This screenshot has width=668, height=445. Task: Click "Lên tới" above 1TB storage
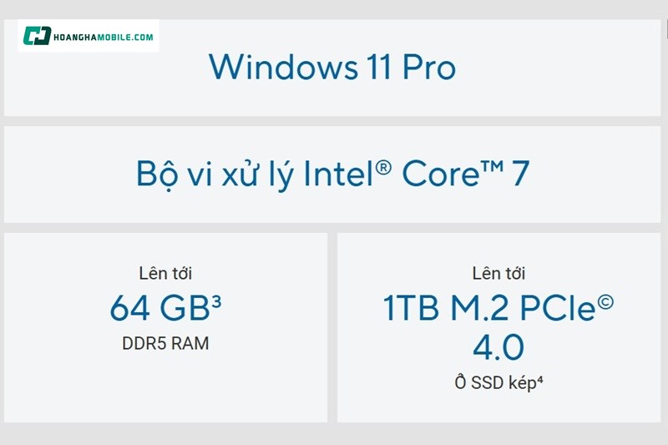pyautogui.click(x=498, y=273)
